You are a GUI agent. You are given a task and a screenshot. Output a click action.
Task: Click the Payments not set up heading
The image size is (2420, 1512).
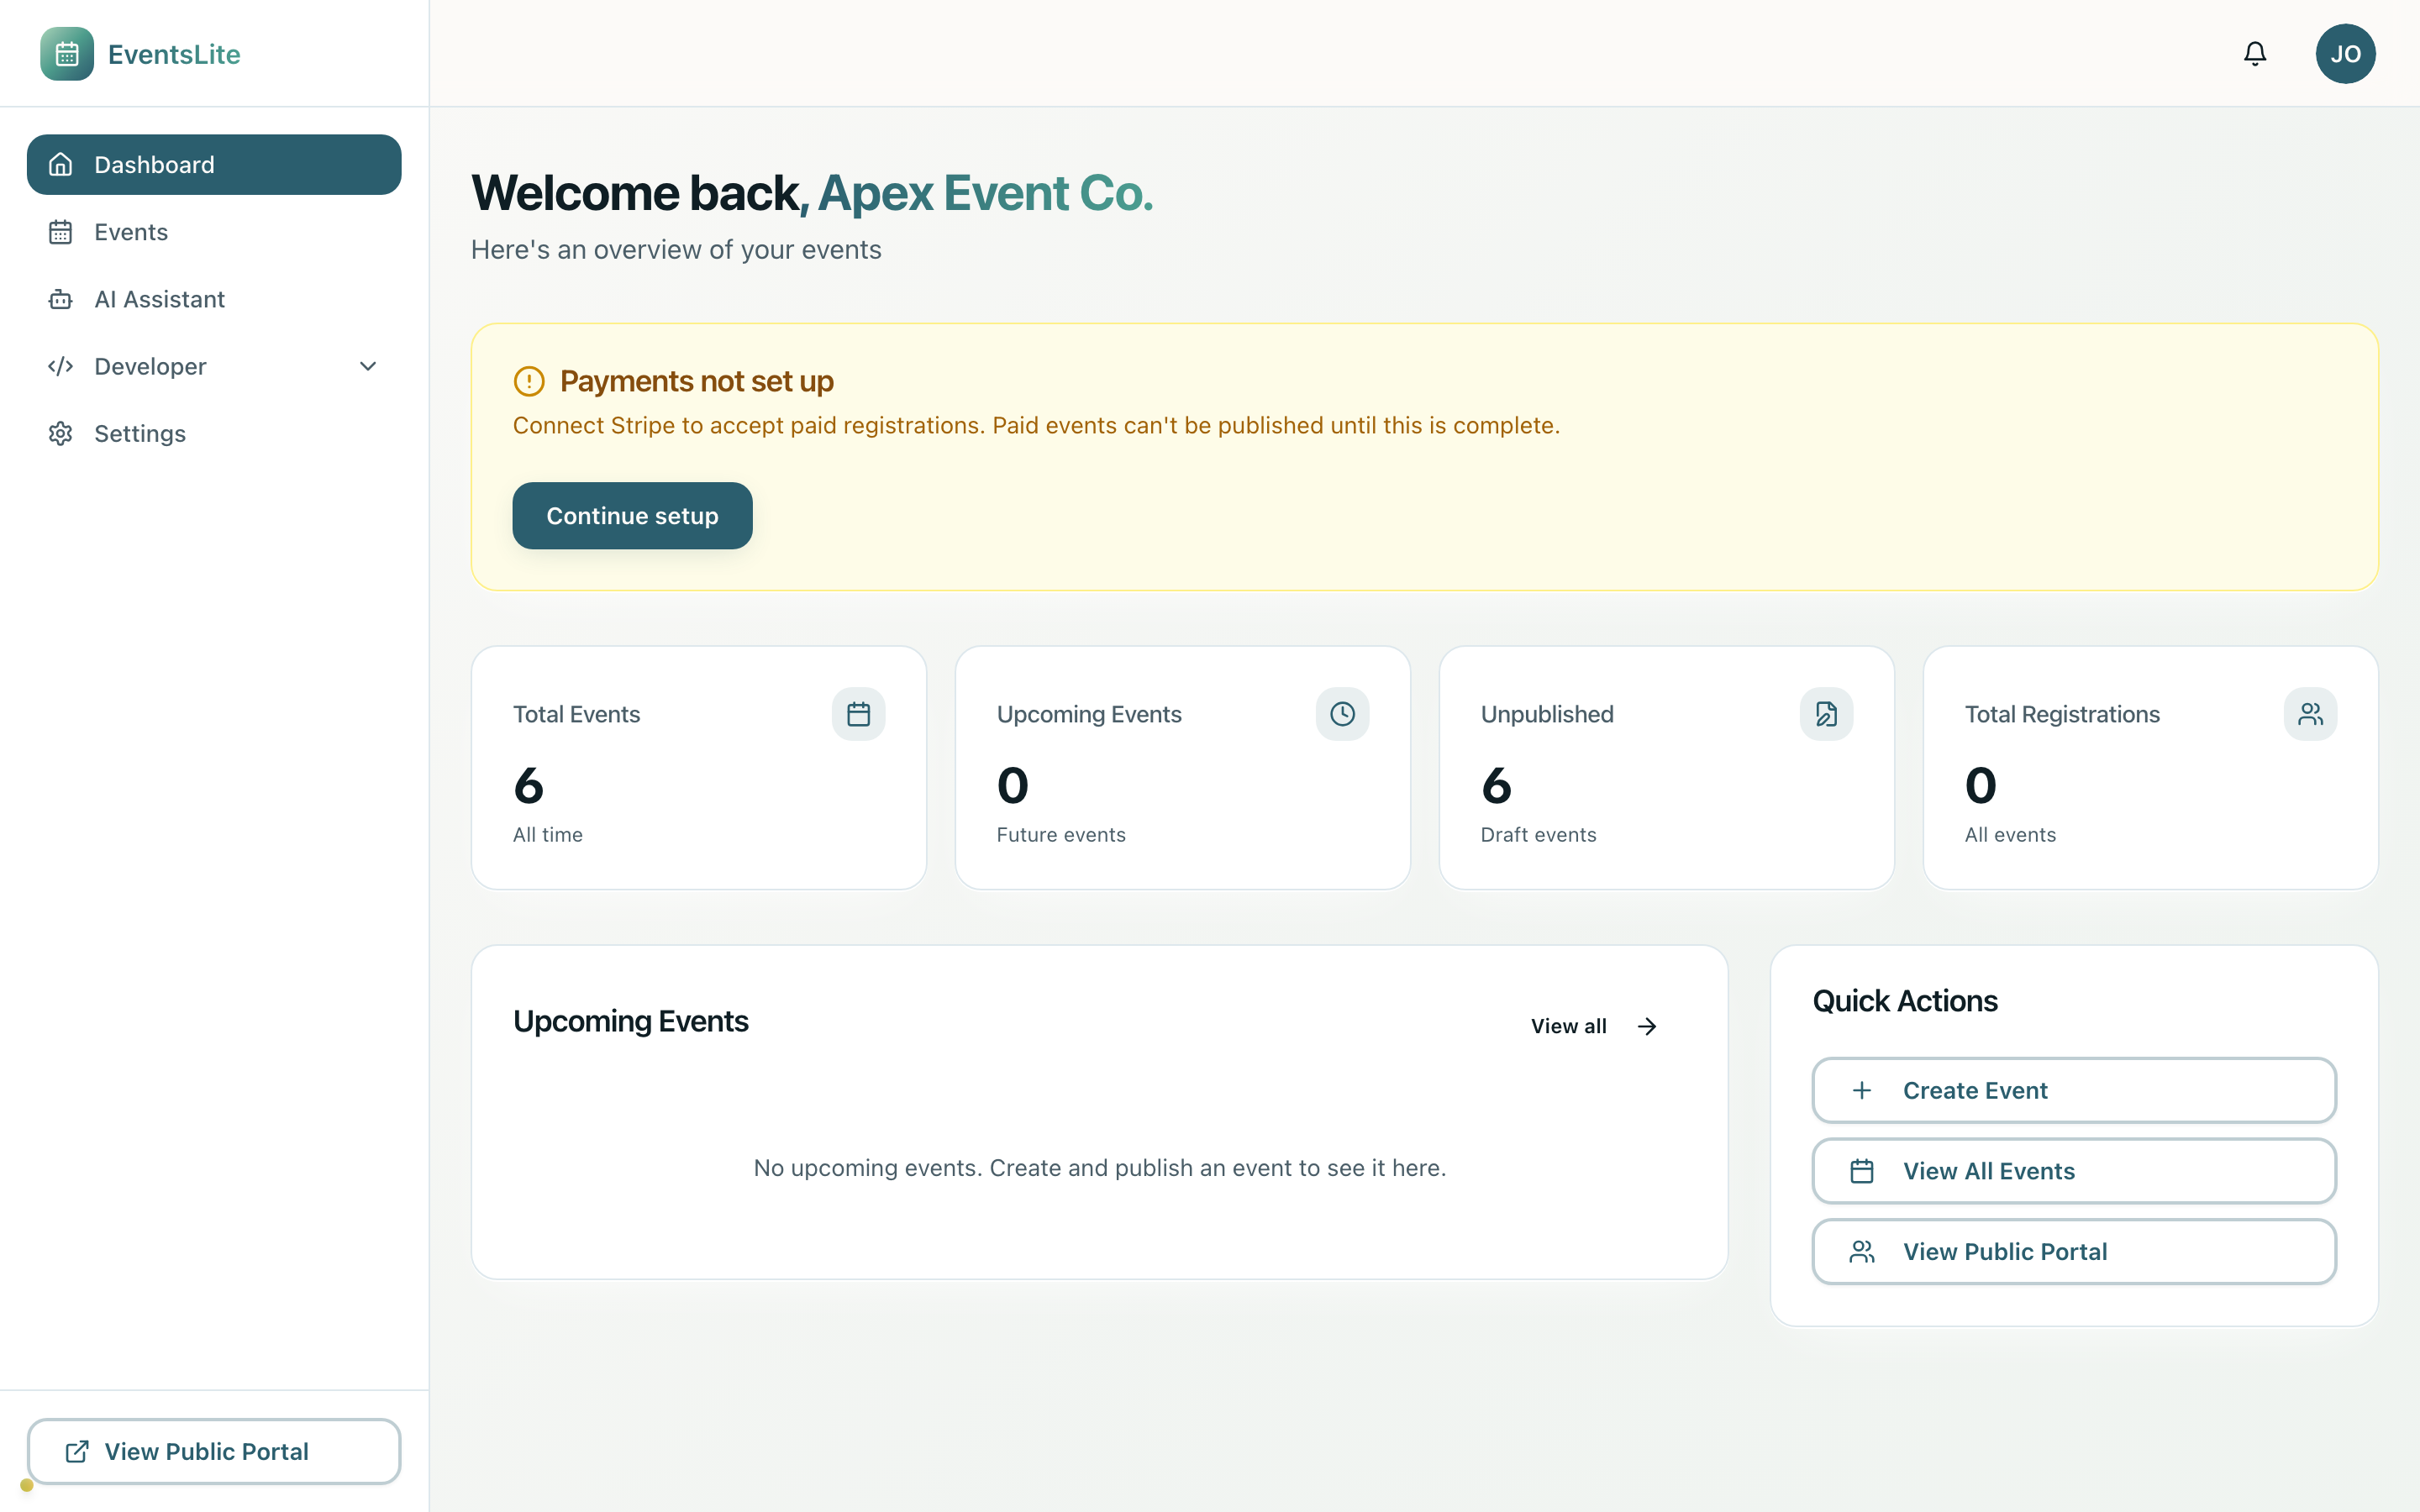696,381
